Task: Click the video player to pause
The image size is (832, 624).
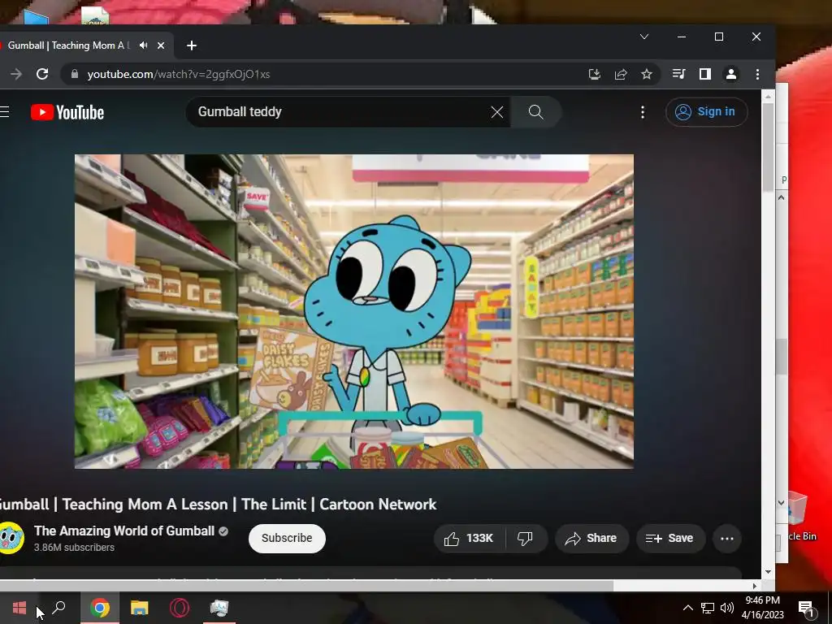Action: [x=354, y=311]
